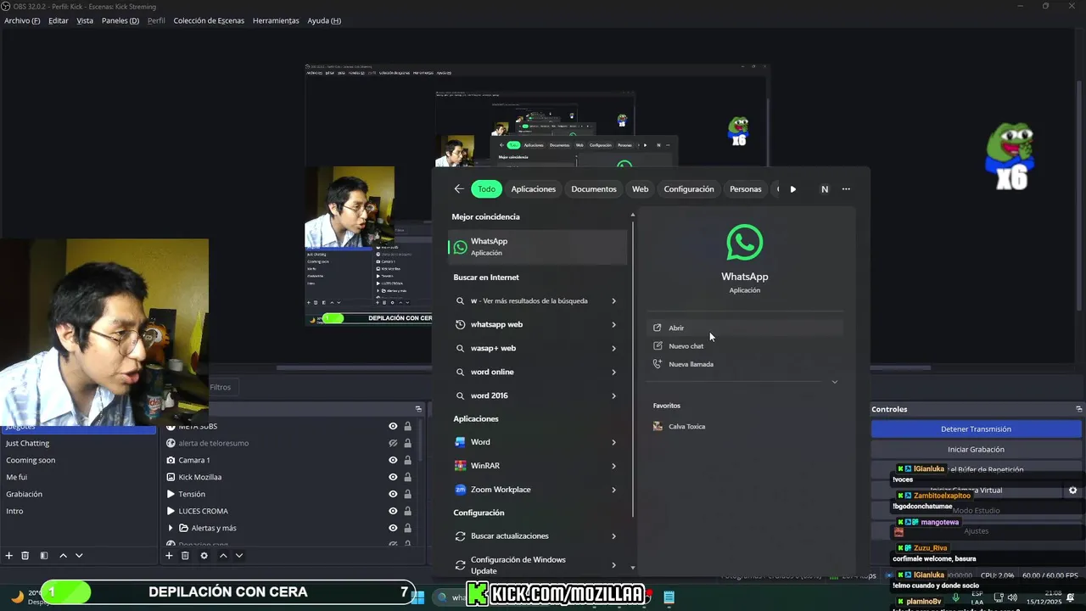Click the Word app icon in Aplicaciones

(x=460, y=442)
